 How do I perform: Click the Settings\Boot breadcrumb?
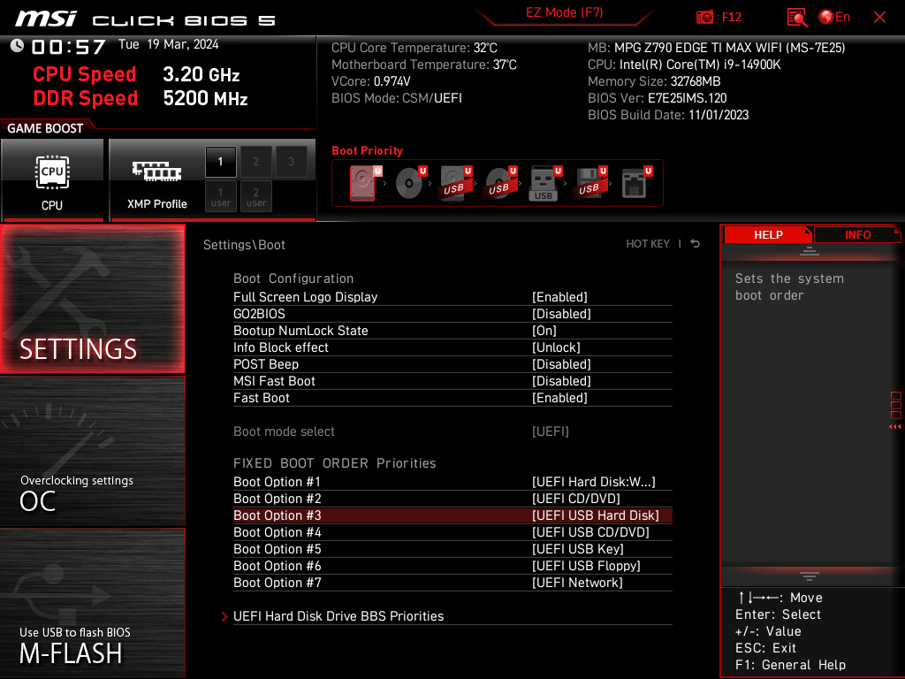[244, 245]
